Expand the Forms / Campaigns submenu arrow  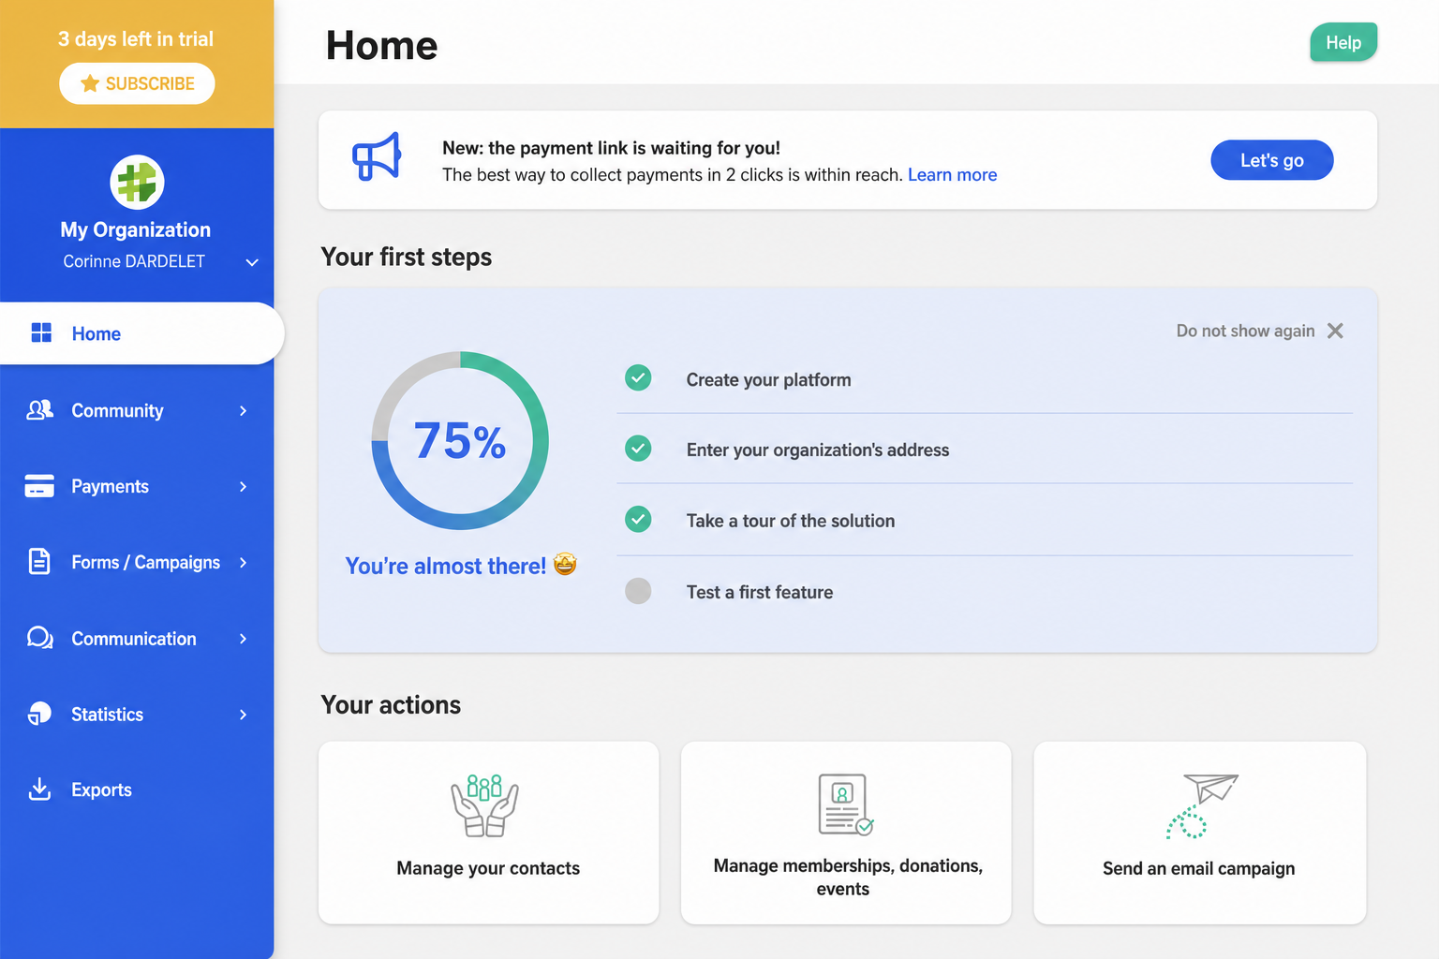point(244,562)
